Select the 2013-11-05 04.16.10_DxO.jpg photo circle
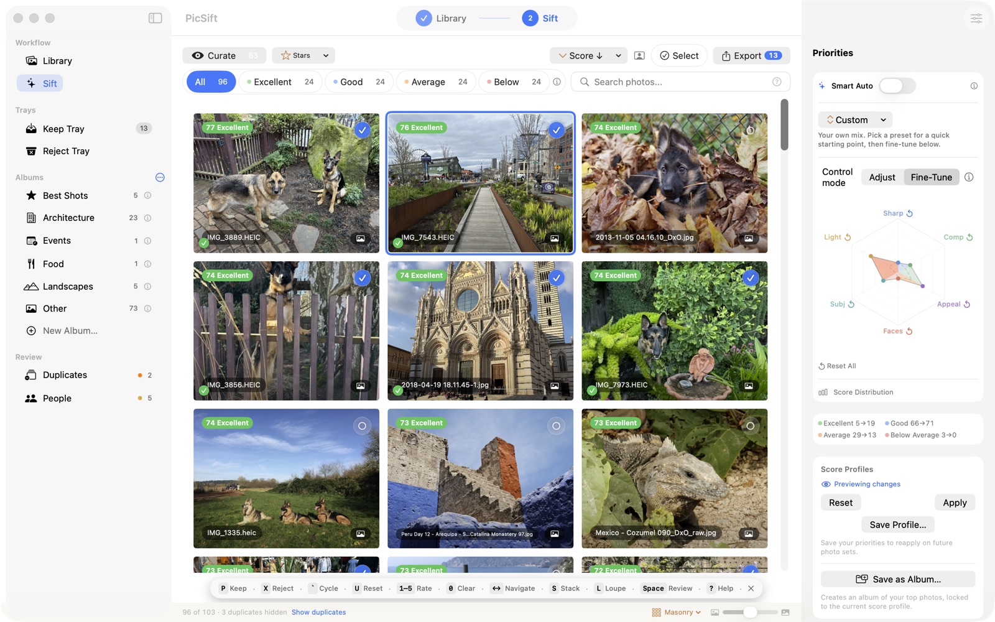This screenshot has height=622, width=995. pos(750,130)
